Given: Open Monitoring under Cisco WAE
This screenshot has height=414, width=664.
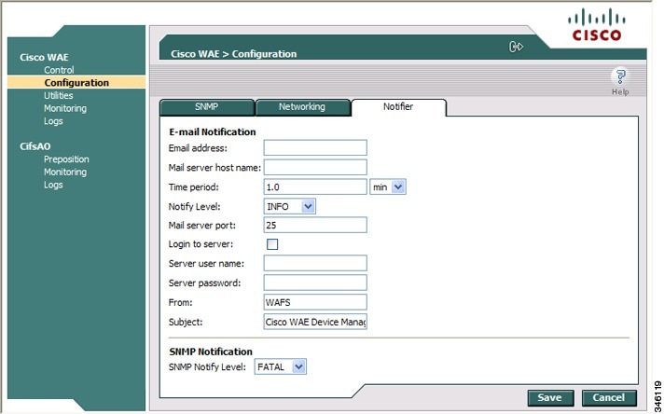Looking at the screenshot, I should click(x=65, y=108).
